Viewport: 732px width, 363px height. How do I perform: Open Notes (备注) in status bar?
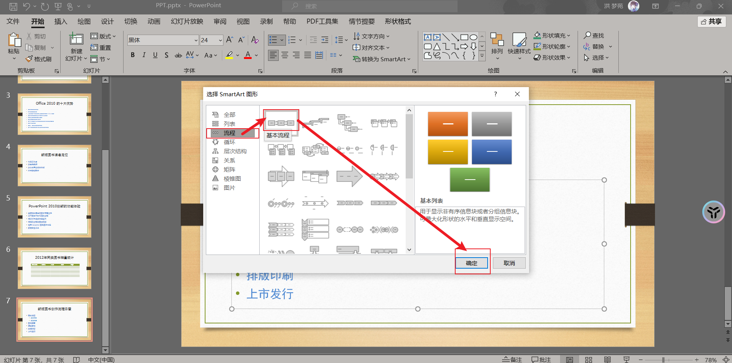pos(512,360)
